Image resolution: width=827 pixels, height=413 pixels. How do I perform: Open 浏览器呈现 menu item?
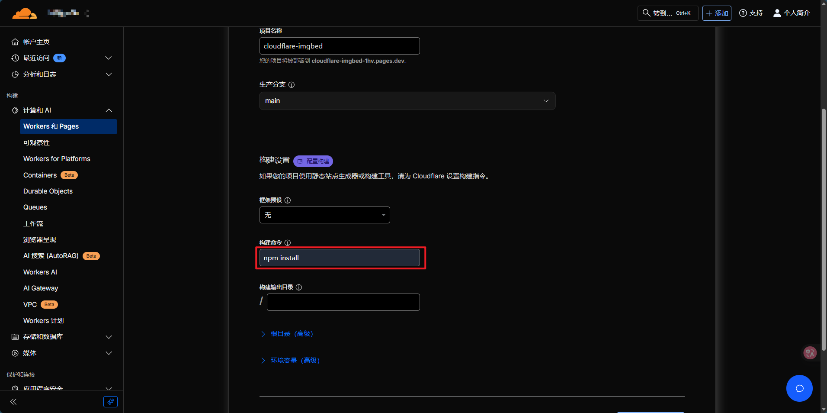click(40, 240)
